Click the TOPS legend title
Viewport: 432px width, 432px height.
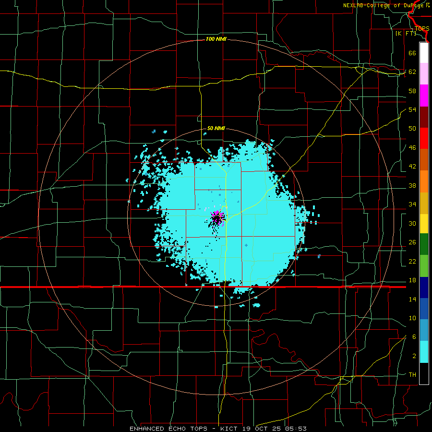click(x=422, y=29)
